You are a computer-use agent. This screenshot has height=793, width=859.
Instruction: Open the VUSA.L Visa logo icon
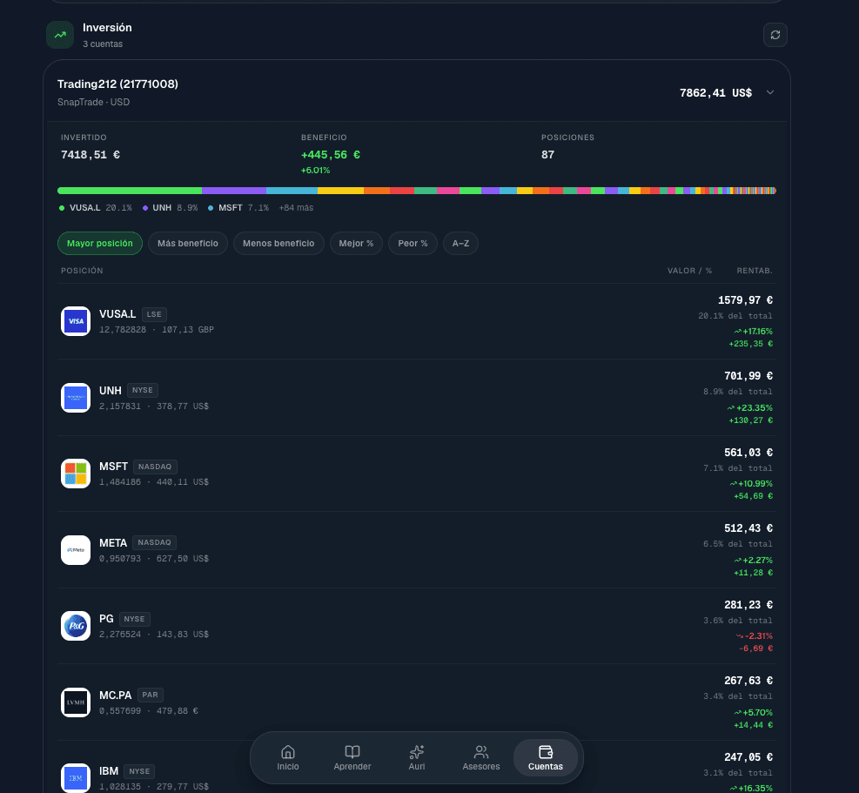tap(76, 321)
